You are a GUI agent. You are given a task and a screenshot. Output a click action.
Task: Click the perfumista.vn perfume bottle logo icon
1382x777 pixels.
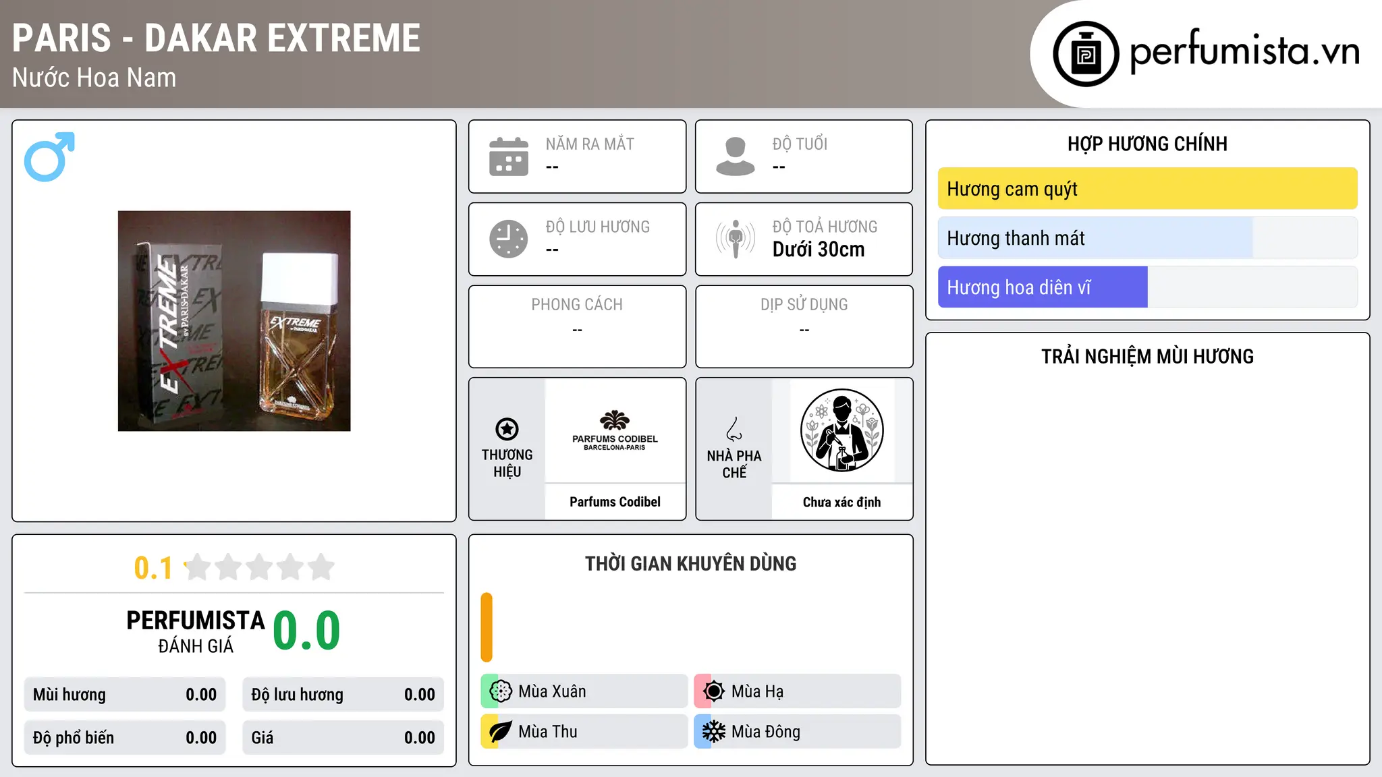pyautogui.click(x=1086, y=54)
